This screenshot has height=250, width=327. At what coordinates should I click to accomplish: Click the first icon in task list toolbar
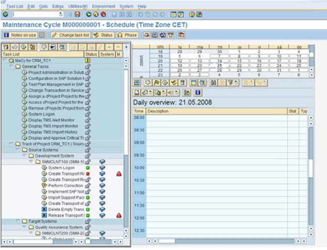point(6,47)
